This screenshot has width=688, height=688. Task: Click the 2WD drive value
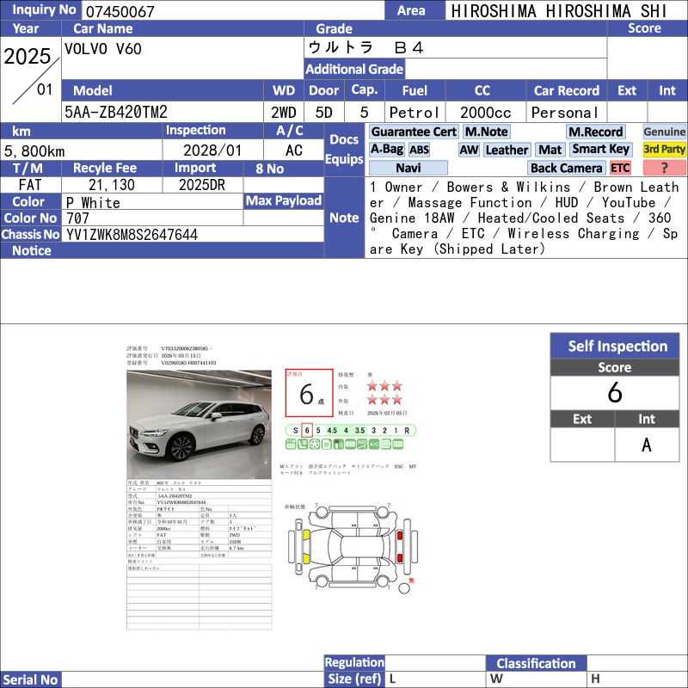point(284,113)
